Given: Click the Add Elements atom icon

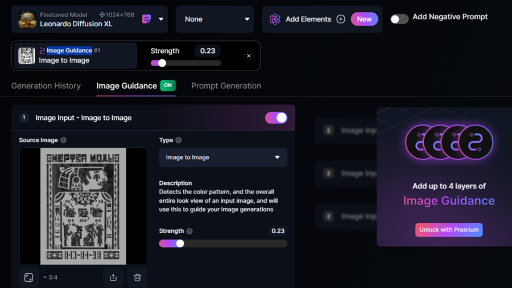Looking at the screenshot, I should pyautogui.click(x=275, y=19).
